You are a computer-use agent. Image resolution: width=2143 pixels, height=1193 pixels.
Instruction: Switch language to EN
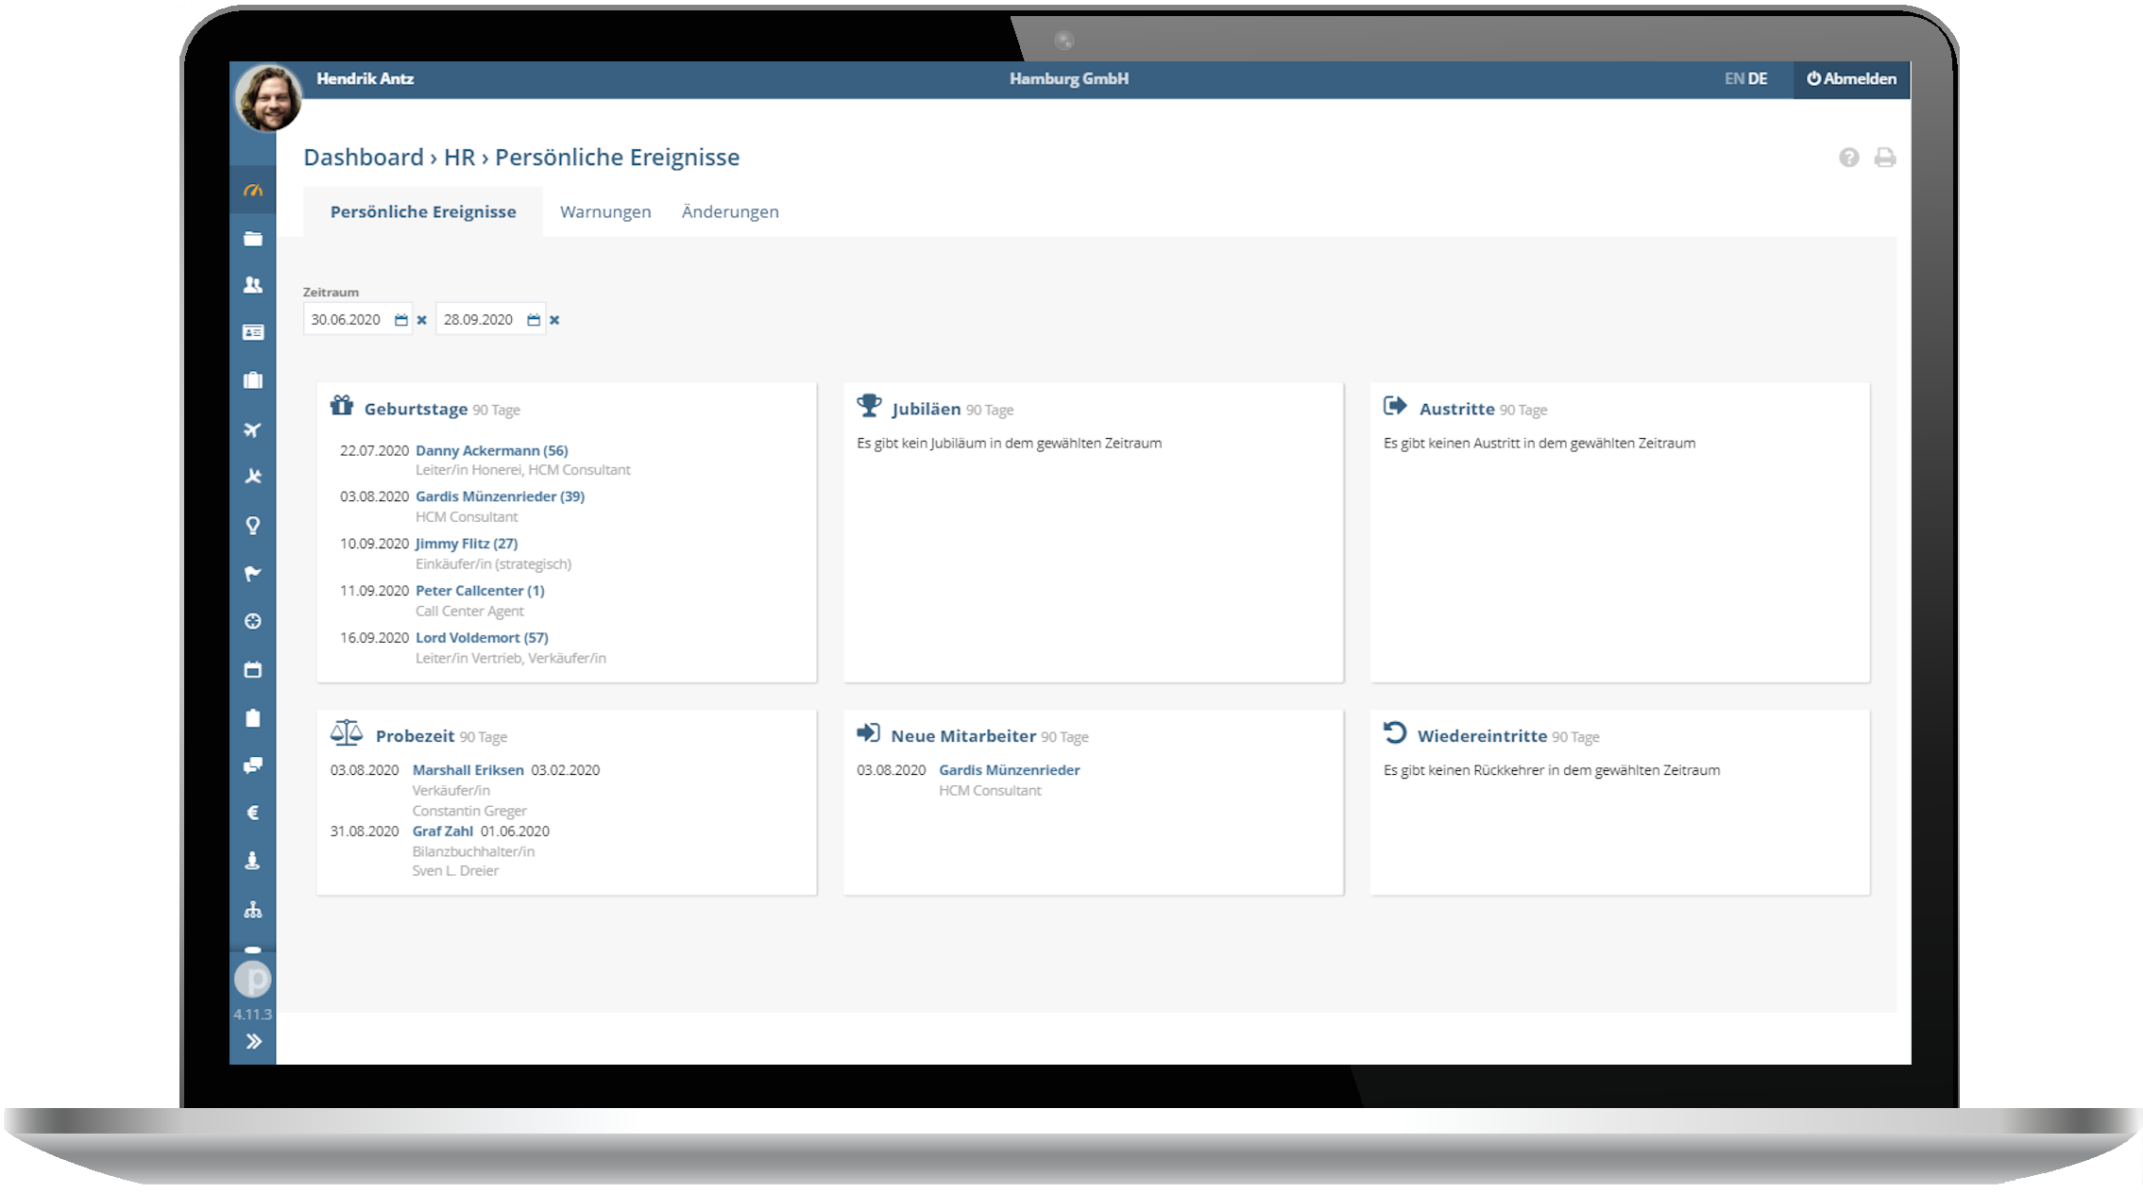pos(1733,79)
